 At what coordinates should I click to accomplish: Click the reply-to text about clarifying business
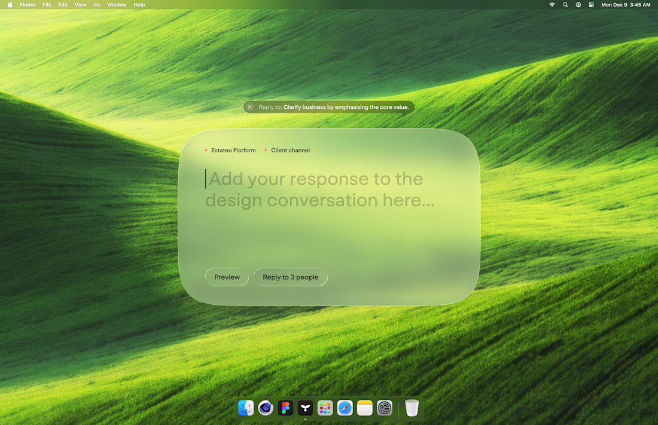[x=346, y=107]
